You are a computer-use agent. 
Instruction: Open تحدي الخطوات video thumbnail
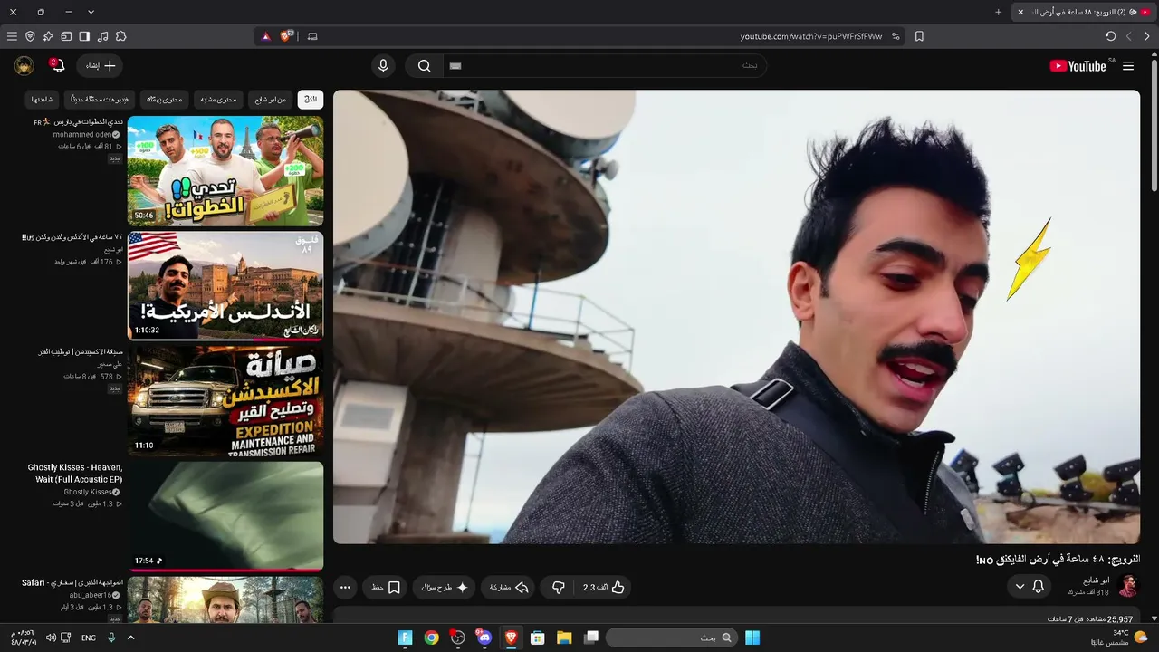pyautogui.click(x=225, y=170)
